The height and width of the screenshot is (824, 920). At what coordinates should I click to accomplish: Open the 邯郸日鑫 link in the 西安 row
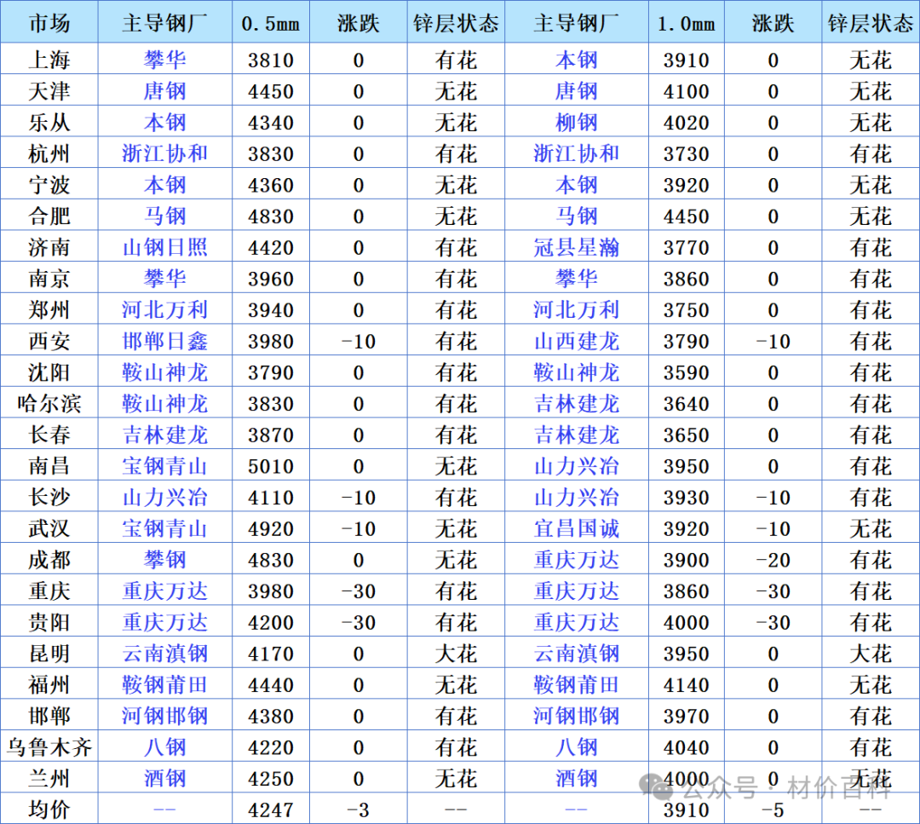pyautogui.click(x=165, y=341)
